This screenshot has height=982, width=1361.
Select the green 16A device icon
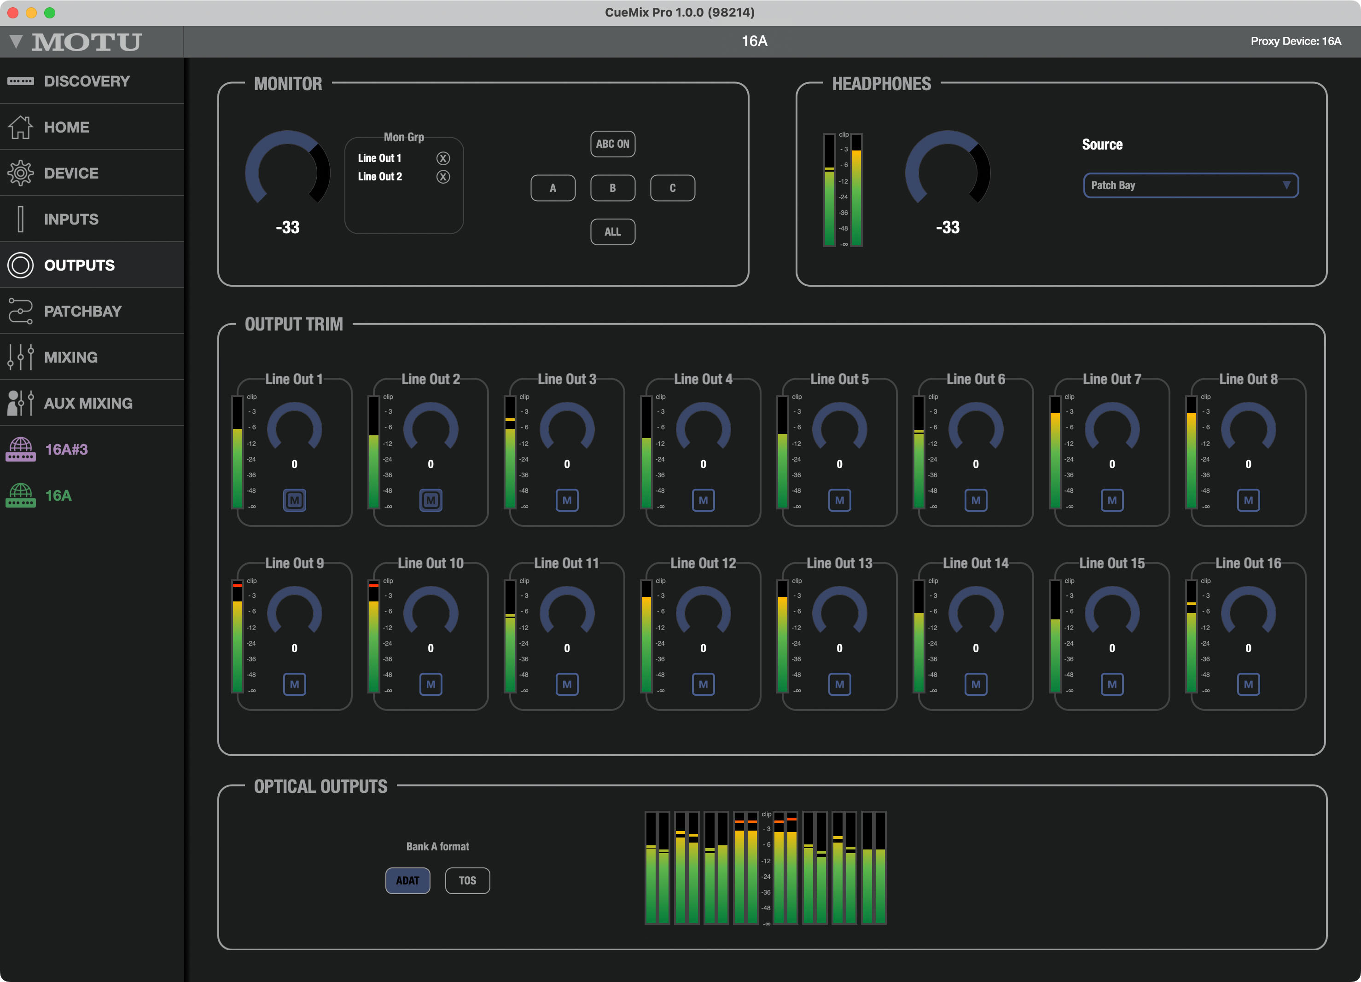pyautogui.click(x=20, y=496)
